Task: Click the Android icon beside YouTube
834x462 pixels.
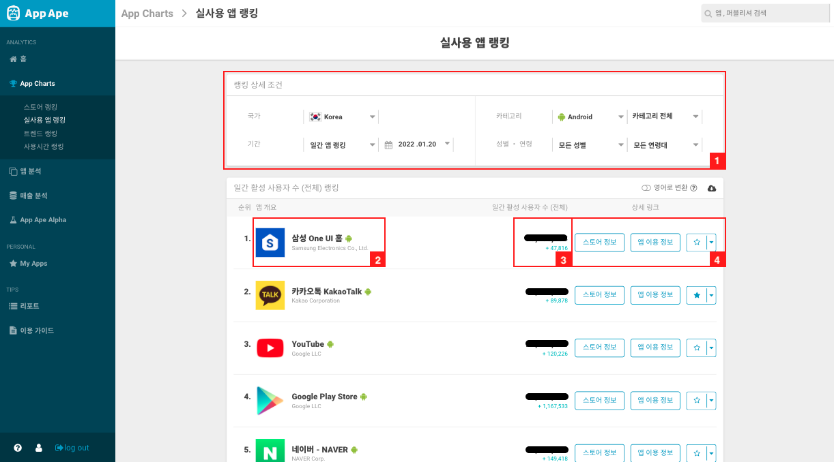Action: click(x=331, y=344)
